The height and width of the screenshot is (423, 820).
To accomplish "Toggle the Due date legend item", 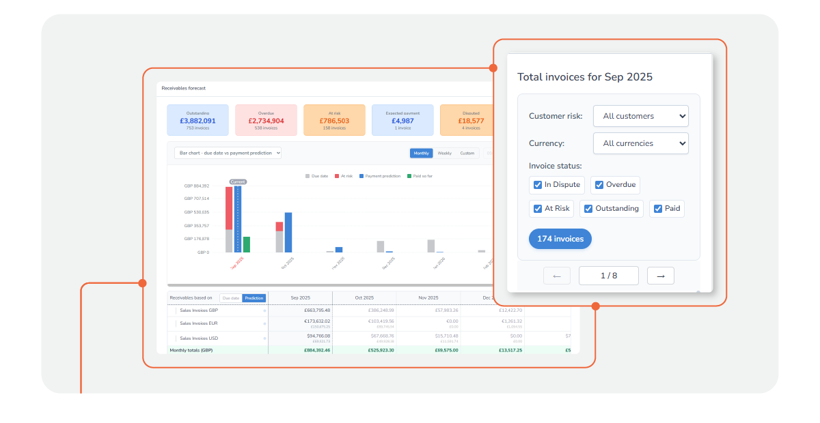I will tap(318, 175).
